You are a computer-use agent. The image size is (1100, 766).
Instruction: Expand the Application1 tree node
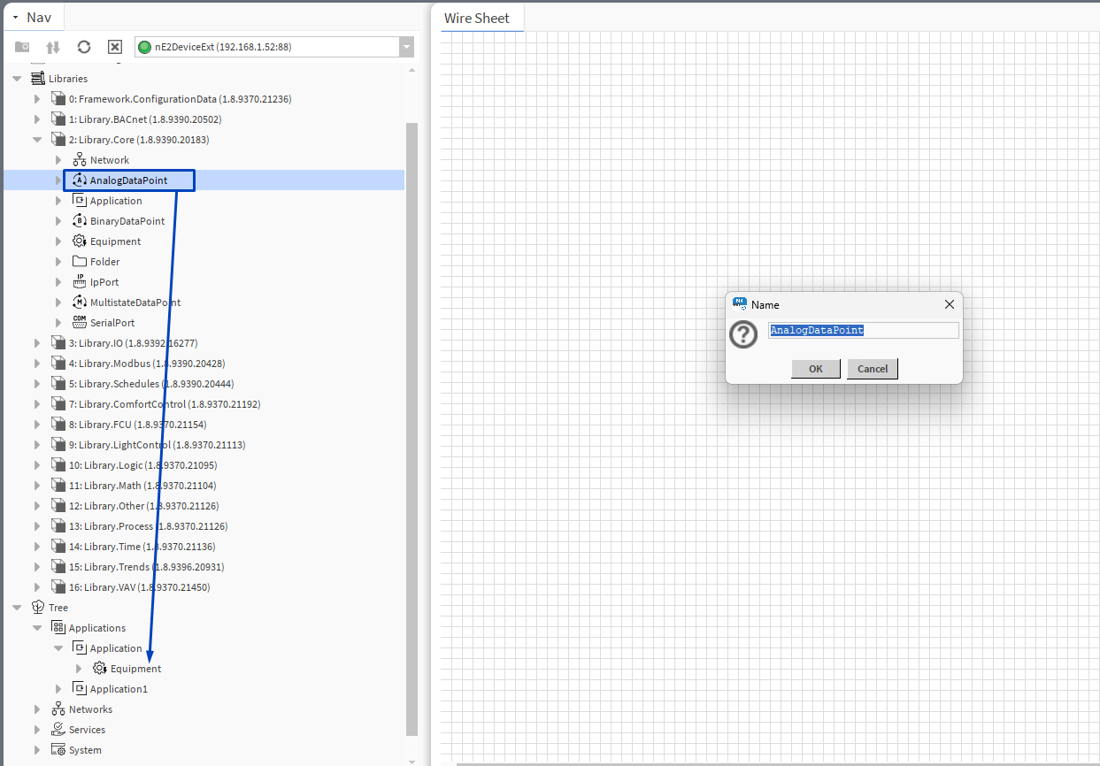click(x=58, y=689)
